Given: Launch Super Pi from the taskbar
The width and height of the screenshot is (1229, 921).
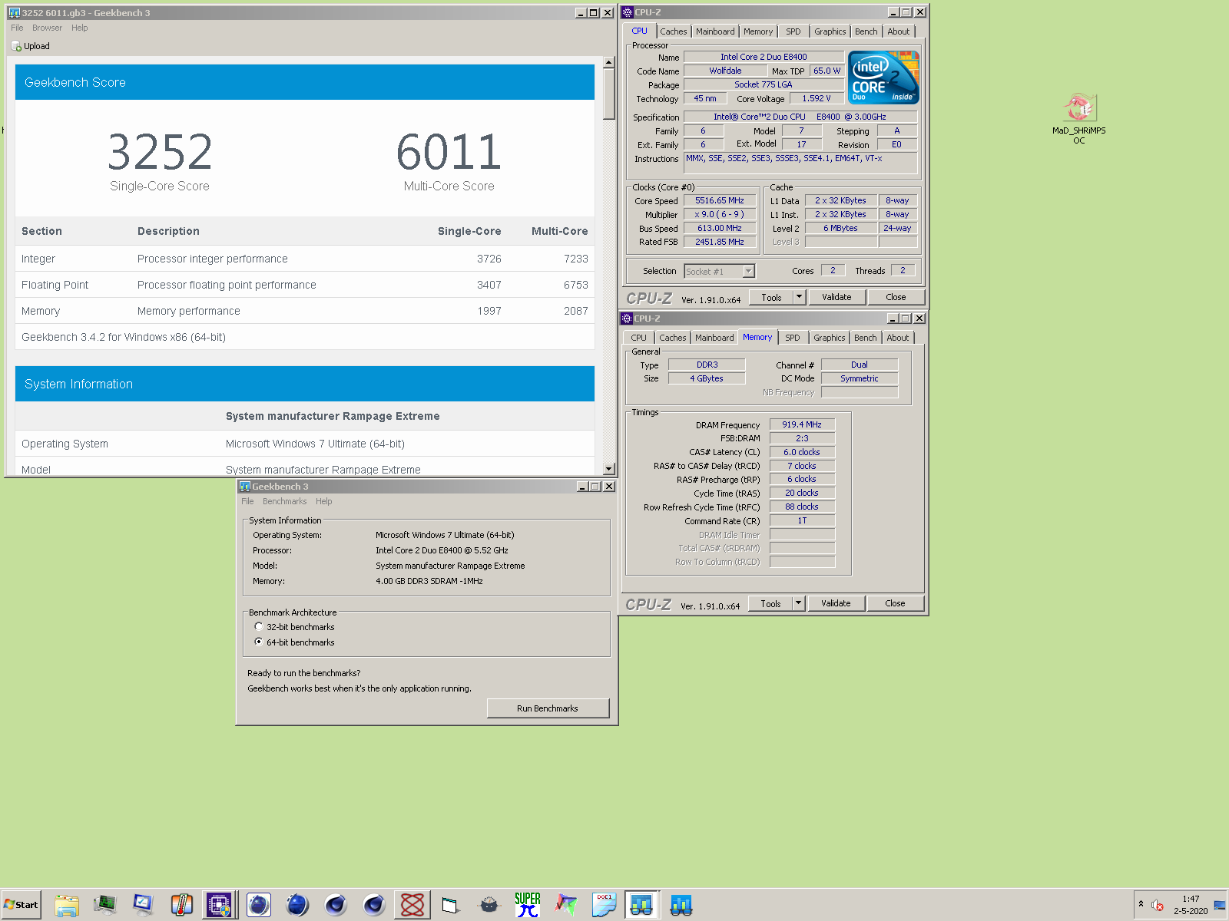Looking at the screenshot, I should [528, 905].
